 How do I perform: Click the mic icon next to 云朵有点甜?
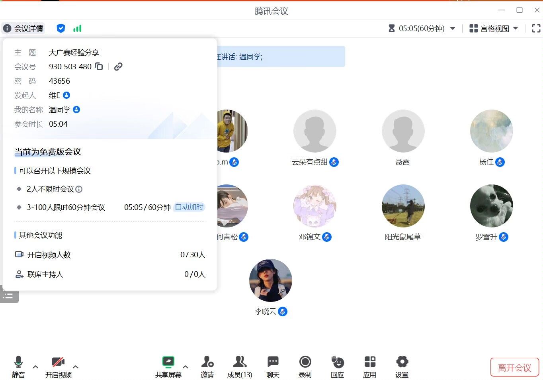[334, 162]
